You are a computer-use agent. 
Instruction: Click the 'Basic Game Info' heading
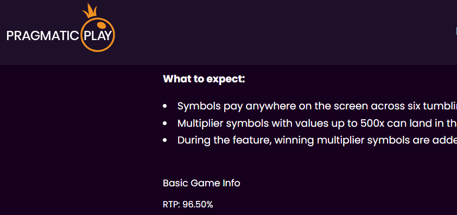(201, 183)
